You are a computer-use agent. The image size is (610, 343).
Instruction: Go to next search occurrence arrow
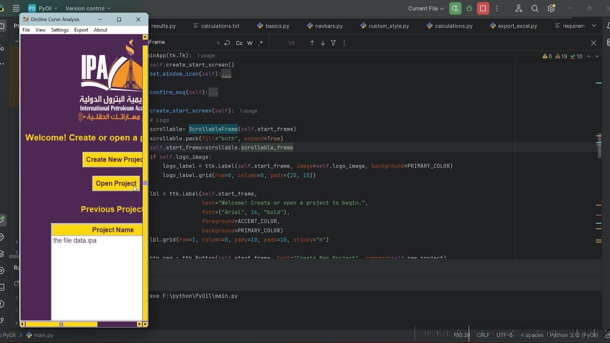coord(323,43)
